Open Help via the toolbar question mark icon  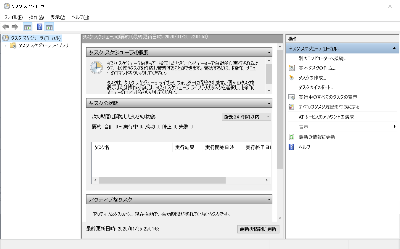coord(39,27)
